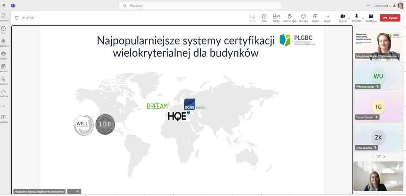Click the meeting timer 01:37:58

coord(28,18)
